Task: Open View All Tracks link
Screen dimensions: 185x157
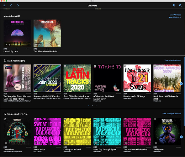Action: [176, 15]
